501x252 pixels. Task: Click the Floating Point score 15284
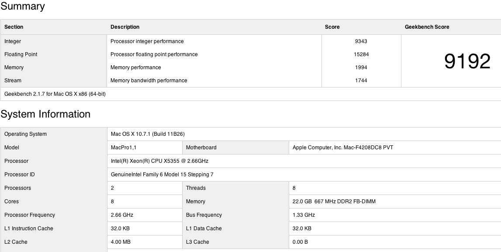(x=361, y=54)
